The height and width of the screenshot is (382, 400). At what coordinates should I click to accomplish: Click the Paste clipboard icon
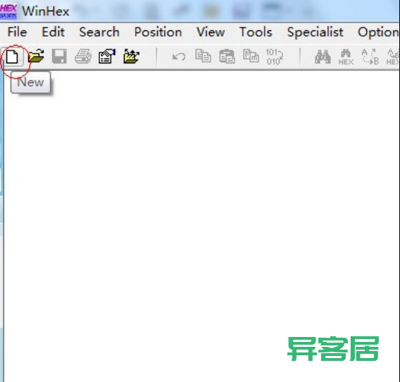pyautogui.click(x=227, y=56)
